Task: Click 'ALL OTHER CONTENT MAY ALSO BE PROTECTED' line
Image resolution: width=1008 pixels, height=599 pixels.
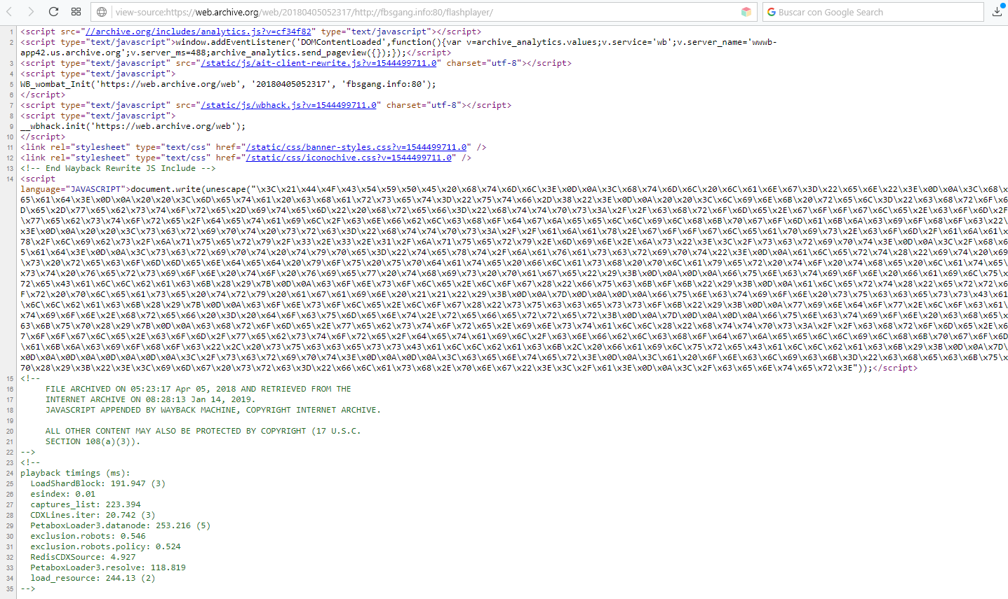Action: (x=203, y=431)
